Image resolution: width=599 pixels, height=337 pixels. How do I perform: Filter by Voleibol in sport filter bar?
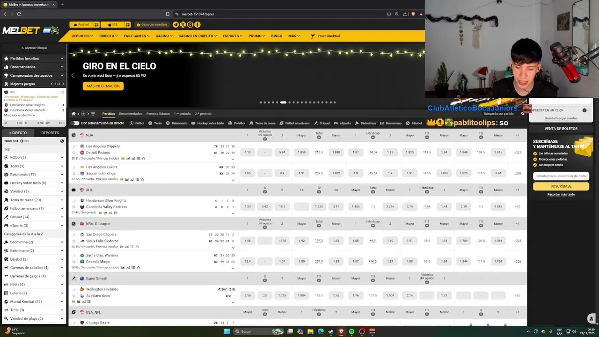pos(236,123)
